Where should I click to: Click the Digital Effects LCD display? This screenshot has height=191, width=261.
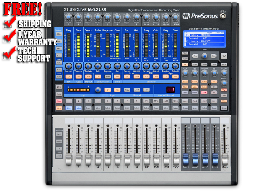pos(205,39)
